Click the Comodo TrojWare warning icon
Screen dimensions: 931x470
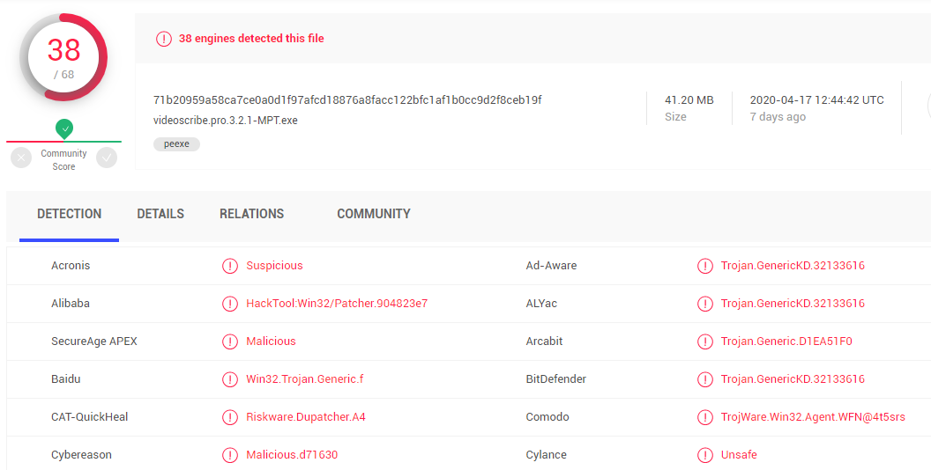tap(705, 417)
